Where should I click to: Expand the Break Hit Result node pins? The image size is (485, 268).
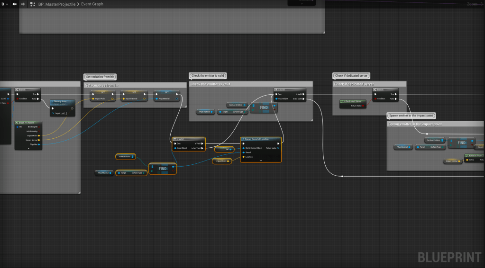click(28, 148)
